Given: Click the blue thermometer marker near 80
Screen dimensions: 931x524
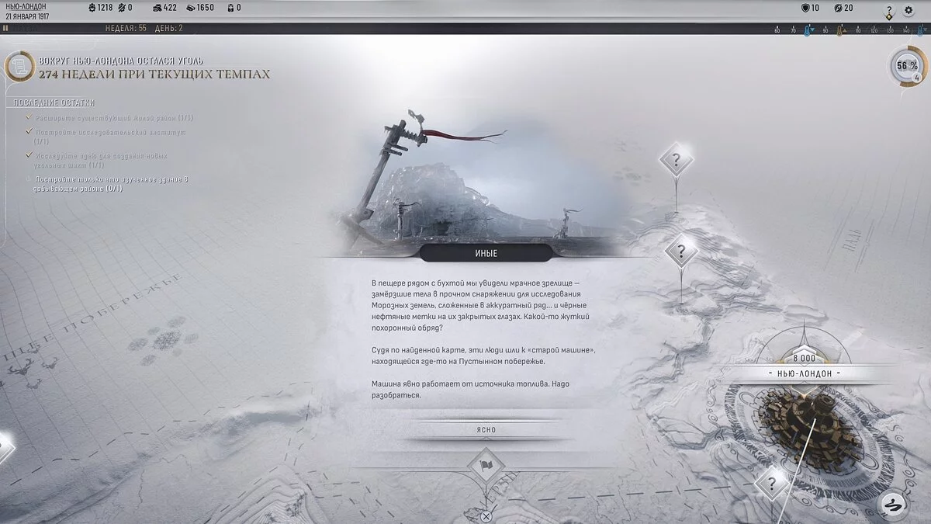Looking at the screenshot, I should pos(809,30).
